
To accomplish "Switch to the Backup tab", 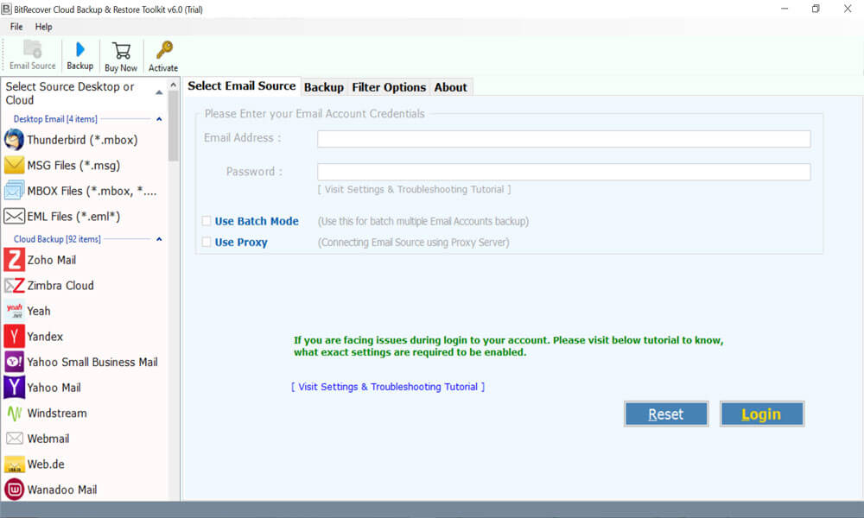I will coord(324,87).
